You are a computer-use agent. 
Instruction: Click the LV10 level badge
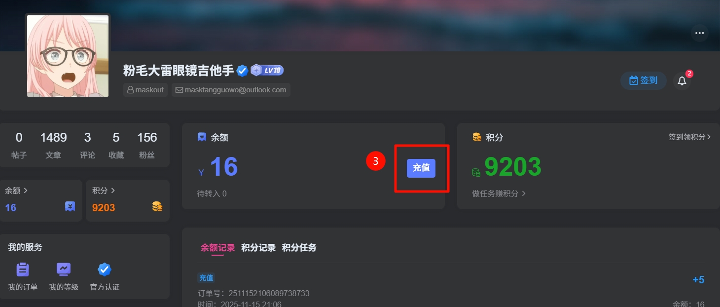[x=267, y=70]
